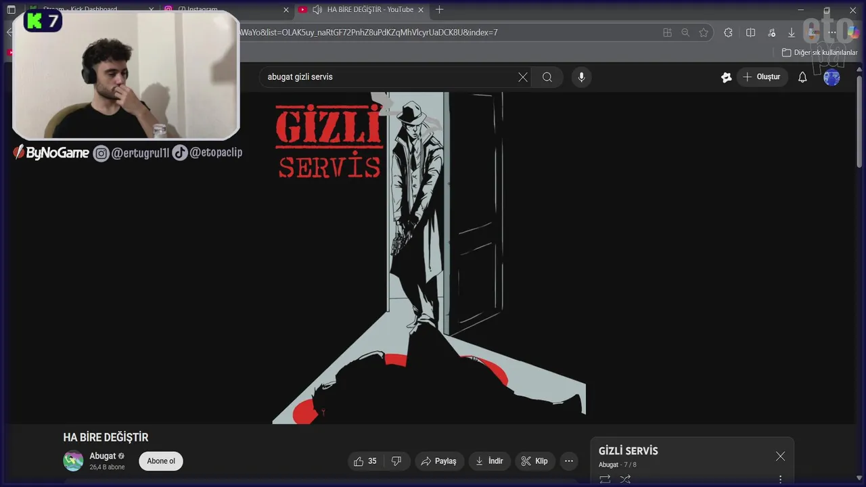Open Diğer sık kullanılanlar favorites folder

click(819, 53)
